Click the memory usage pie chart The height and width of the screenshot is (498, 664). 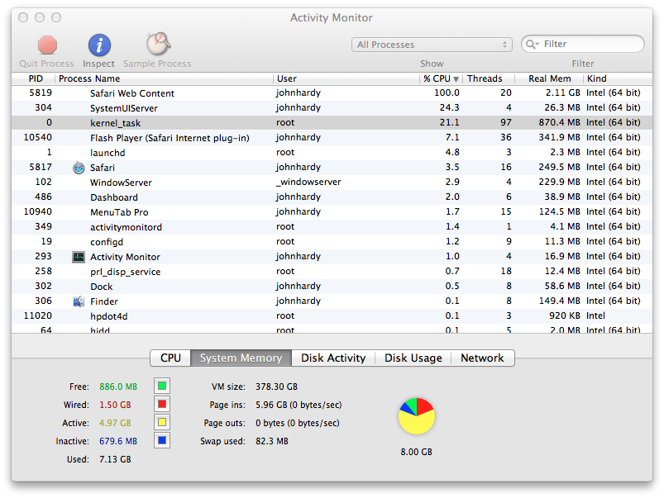[x=417, y=416]
